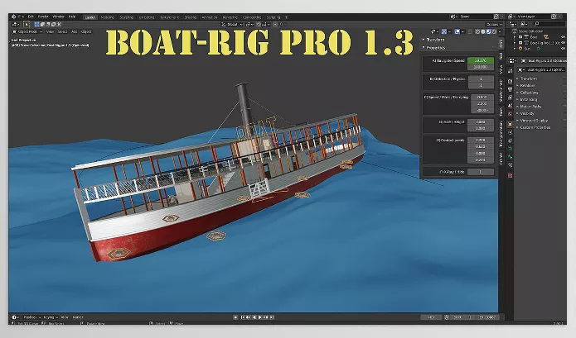Toggle the Boat collection exclude checkbox
The width and height of the screenshot is (576, 338).
point(520,37)
